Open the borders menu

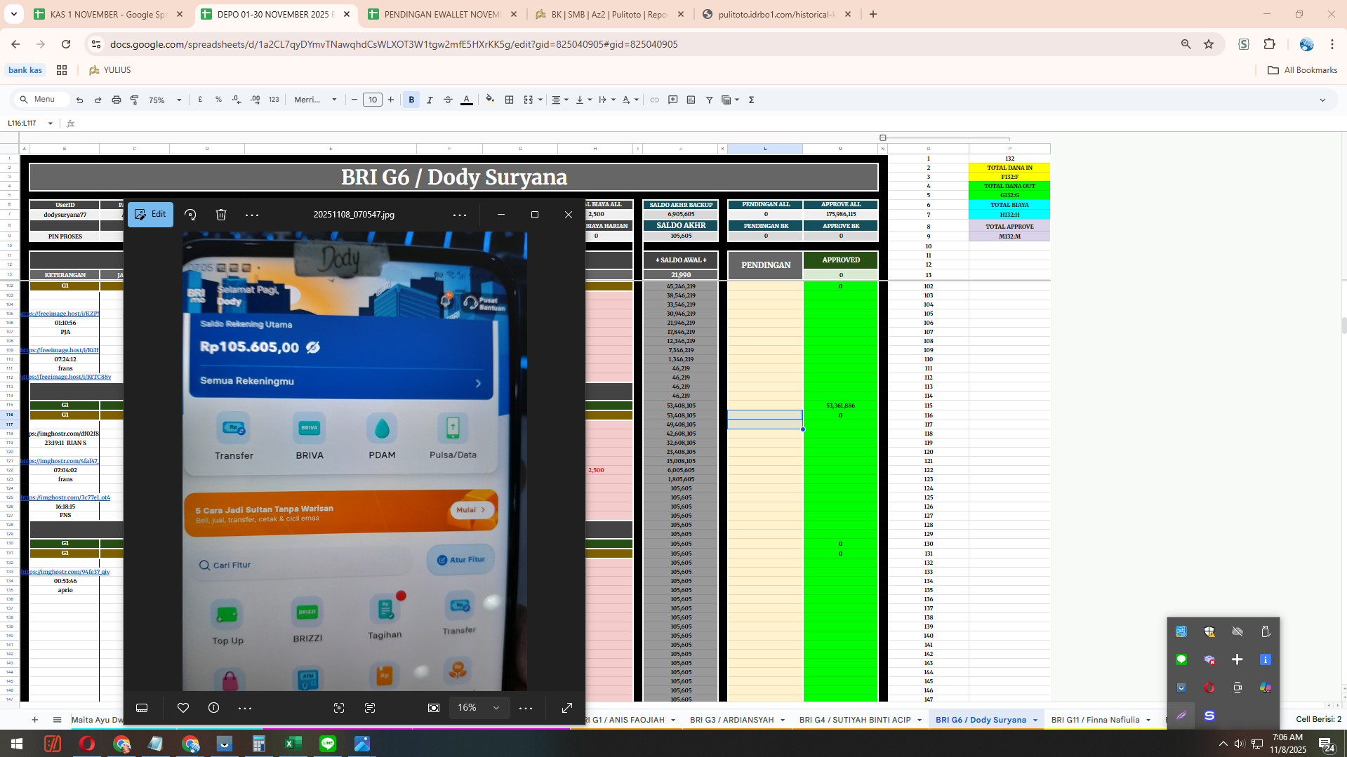tap(510, 100)
